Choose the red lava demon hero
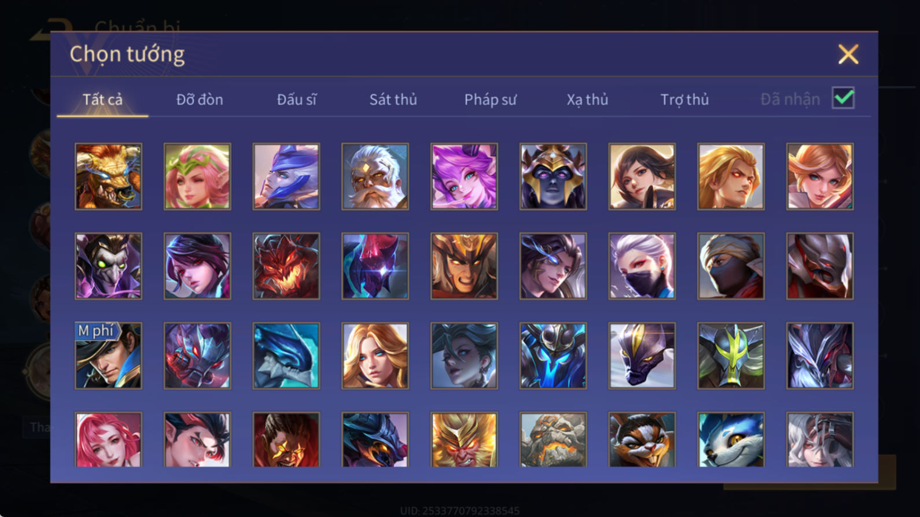 click(286, 266)
